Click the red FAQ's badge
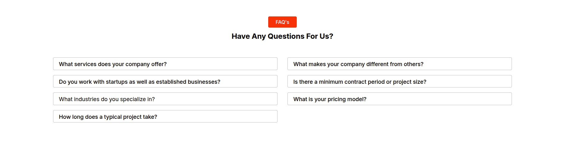569x156 pixels. [282, 22]
